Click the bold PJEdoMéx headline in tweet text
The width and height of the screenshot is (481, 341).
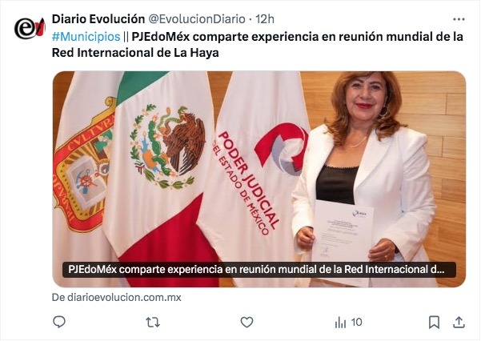258,45
